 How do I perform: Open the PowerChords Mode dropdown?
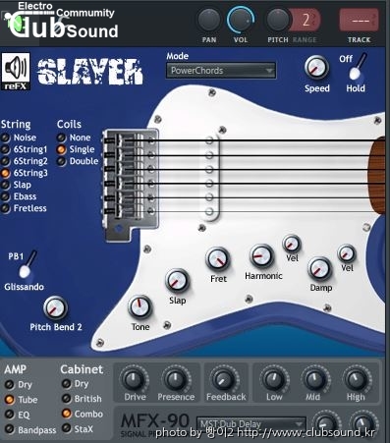tap(221, 71)
